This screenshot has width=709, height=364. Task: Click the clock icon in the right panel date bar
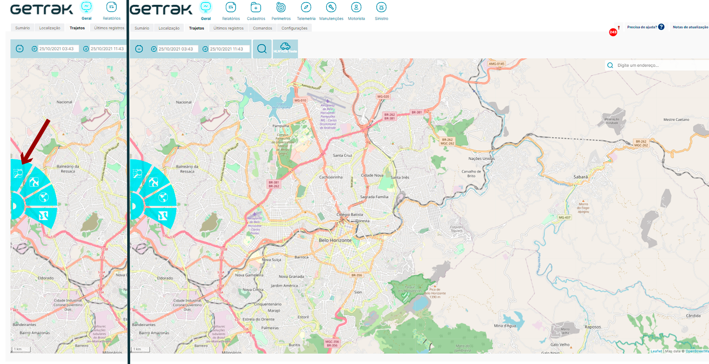[139, 49]
